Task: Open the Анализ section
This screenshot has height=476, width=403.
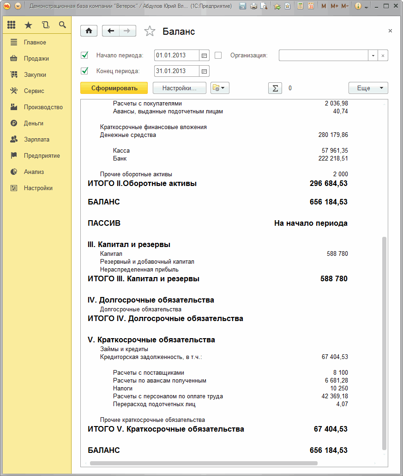Action: tap(37, 172)
